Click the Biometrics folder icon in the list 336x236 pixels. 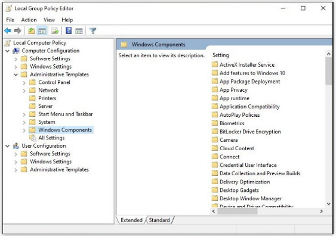[x=214, y=123]
